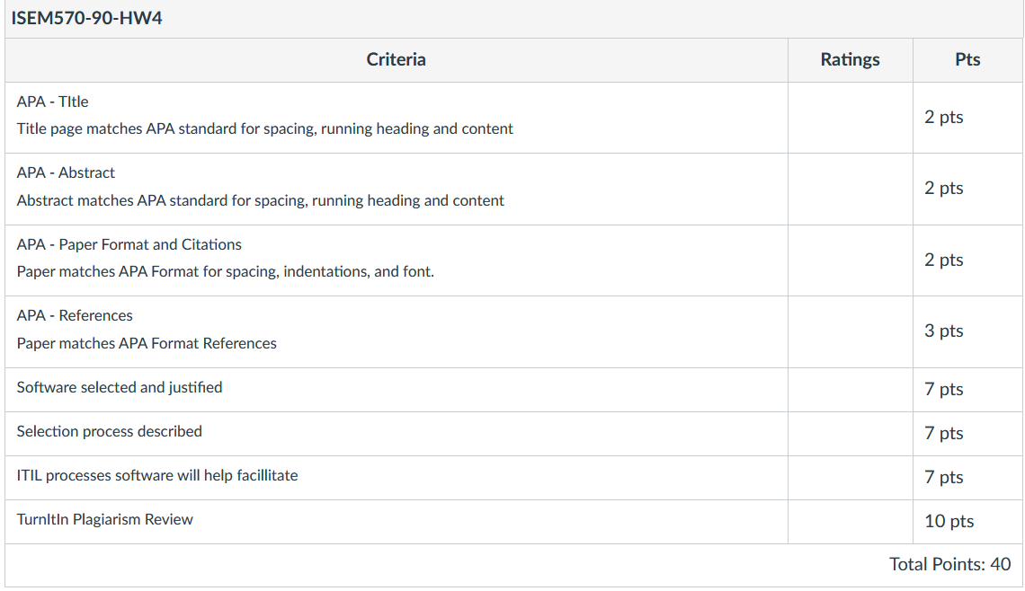Click the Title page matches APA description
This screenshot has height=591, width=1025.
pos(264,128)
